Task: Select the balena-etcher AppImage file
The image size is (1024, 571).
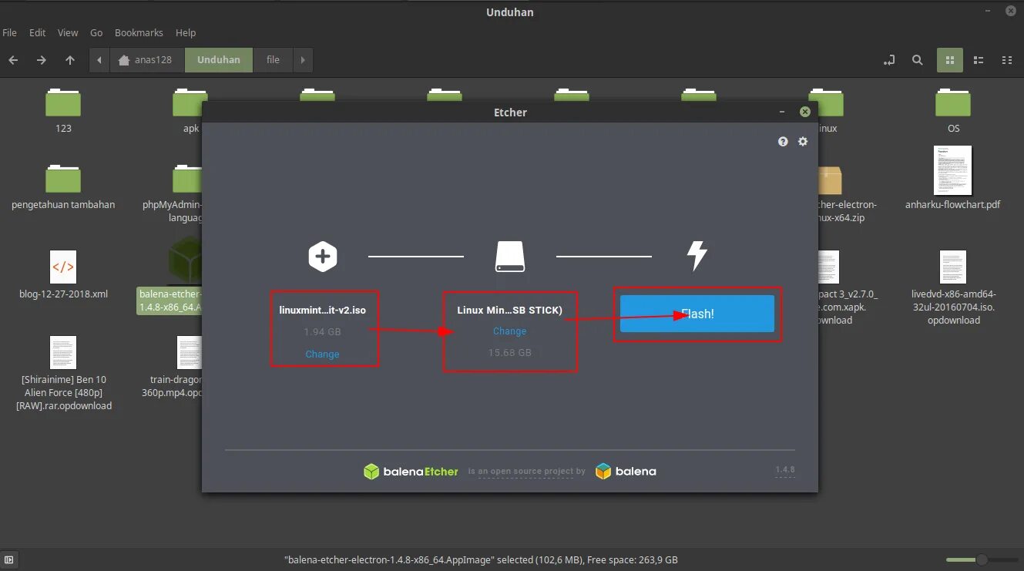Action: point(171,277)
